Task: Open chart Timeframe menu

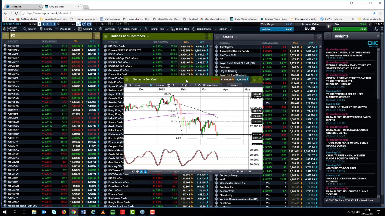Action: 157,172
